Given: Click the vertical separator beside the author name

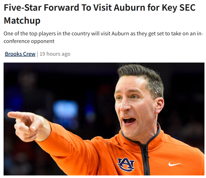Looking at the screenshot, I should pos(37,54).
